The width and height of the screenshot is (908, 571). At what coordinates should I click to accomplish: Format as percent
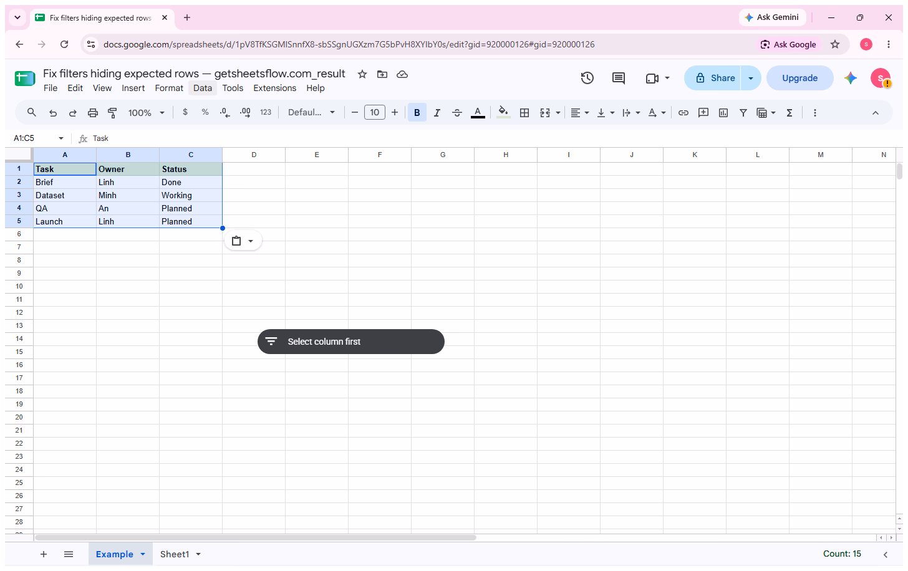click(205, 112)
